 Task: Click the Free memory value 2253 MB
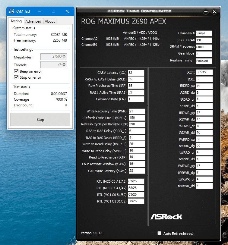[x=60, y=40]
